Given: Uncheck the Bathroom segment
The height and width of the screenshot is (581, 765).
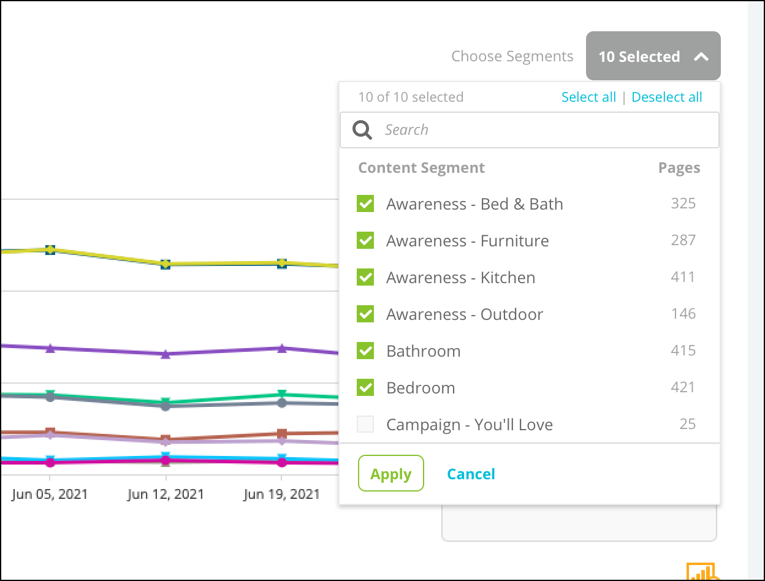Looking at the screenshot, I should pos(365,351).
